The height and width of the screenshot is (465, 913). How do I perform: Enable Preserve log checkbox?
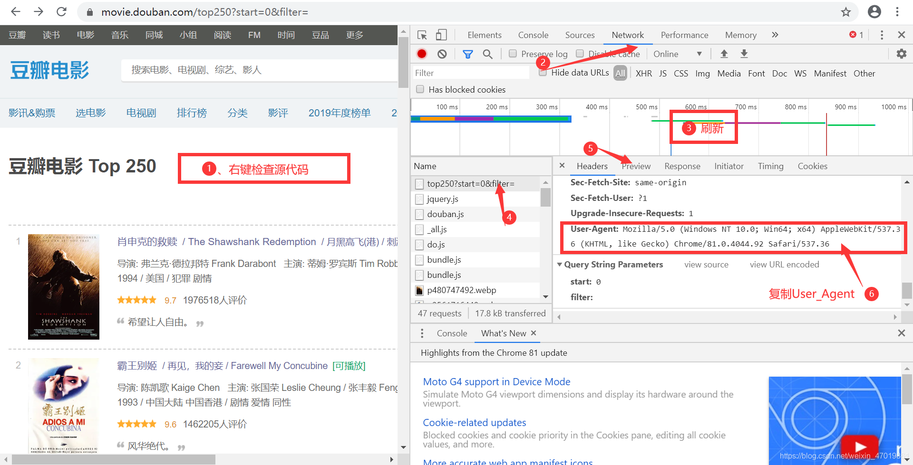click(513, 54)
